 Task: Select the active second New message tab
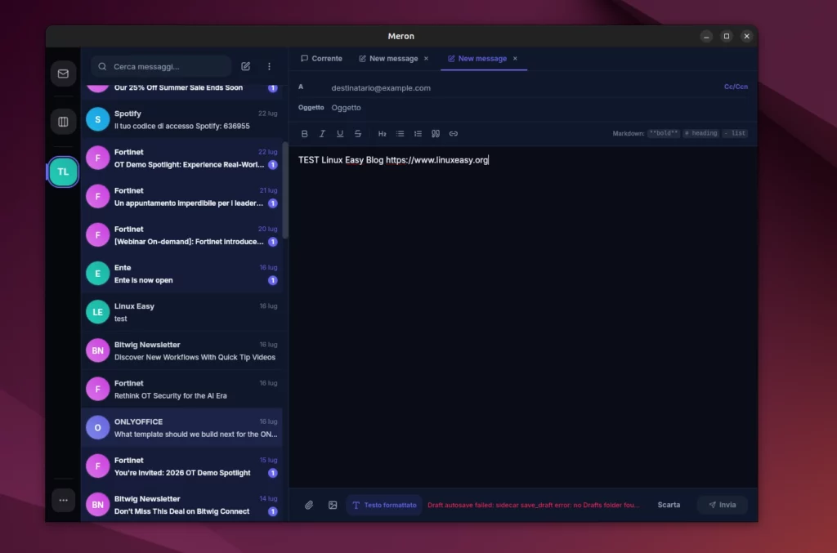(477, 59)
